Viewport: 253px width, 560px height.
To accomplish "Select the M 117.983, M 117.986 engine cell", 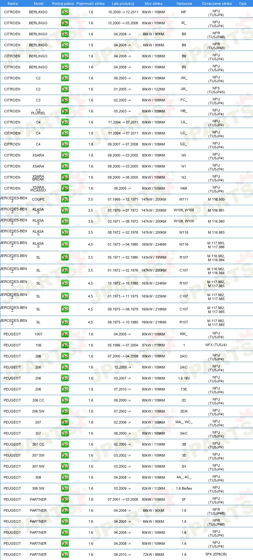I will [216, 245].
